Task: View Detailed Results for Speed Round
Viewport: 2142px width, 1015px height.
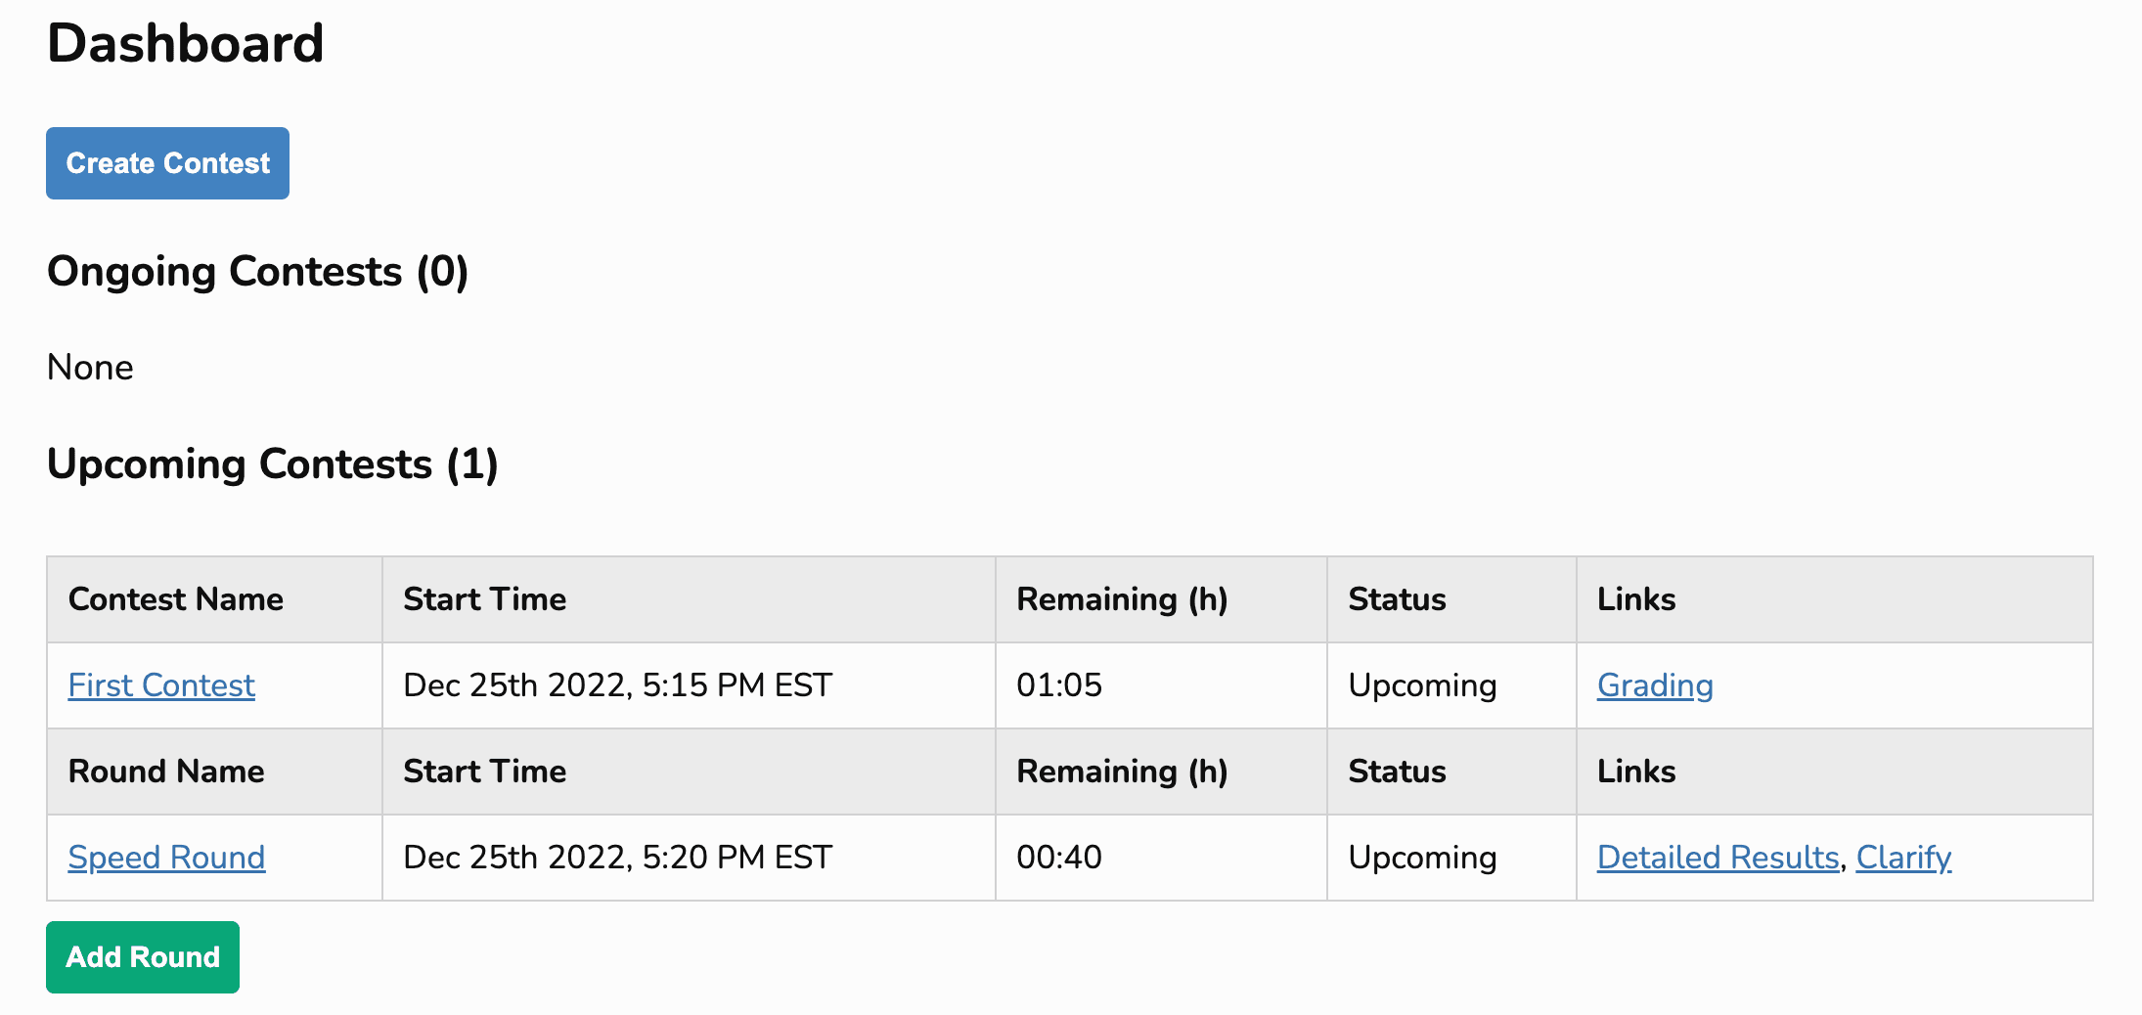Action: point(1717,857)
